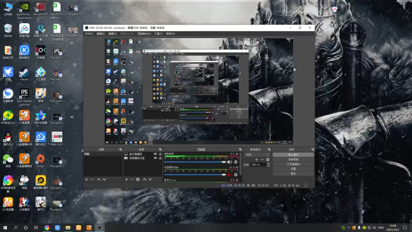Screen dimensions: 412x232
Task: Undock the Scenes panel
Action: pyautogui.click(x=121, y=150)
